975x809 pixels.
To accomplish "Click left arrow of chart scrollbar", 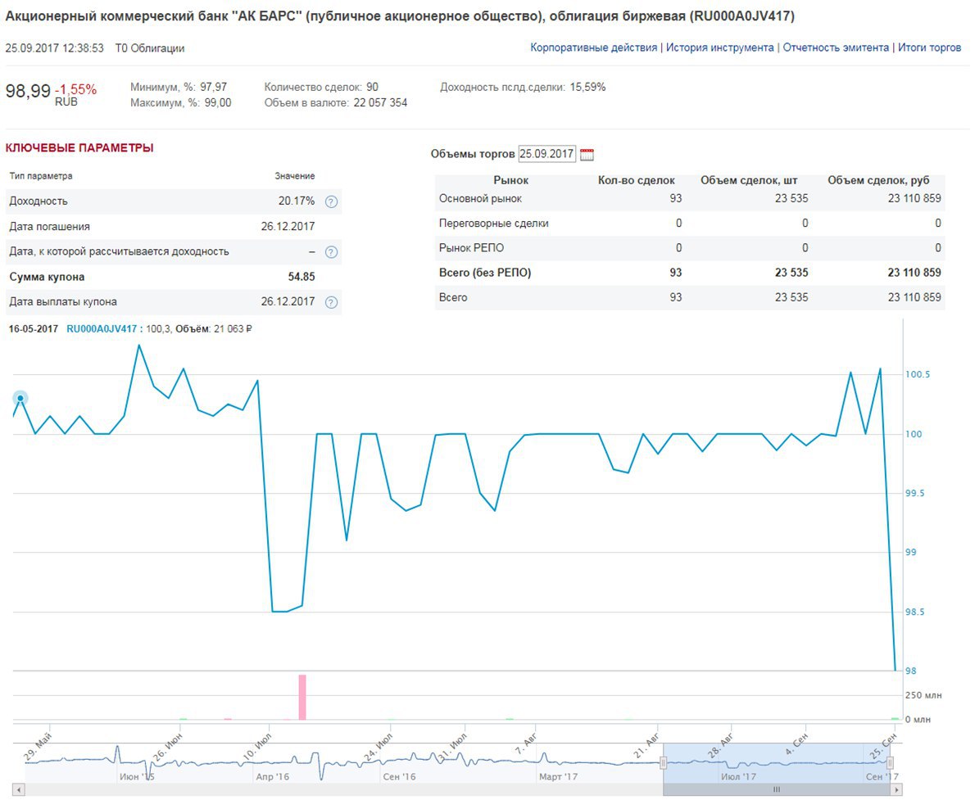I will 19,789.
